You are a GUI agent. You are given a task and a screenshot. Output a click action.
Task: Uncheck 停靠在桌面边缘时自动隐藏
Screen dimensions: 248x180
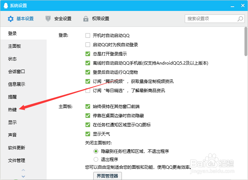[x=88, y=115]
